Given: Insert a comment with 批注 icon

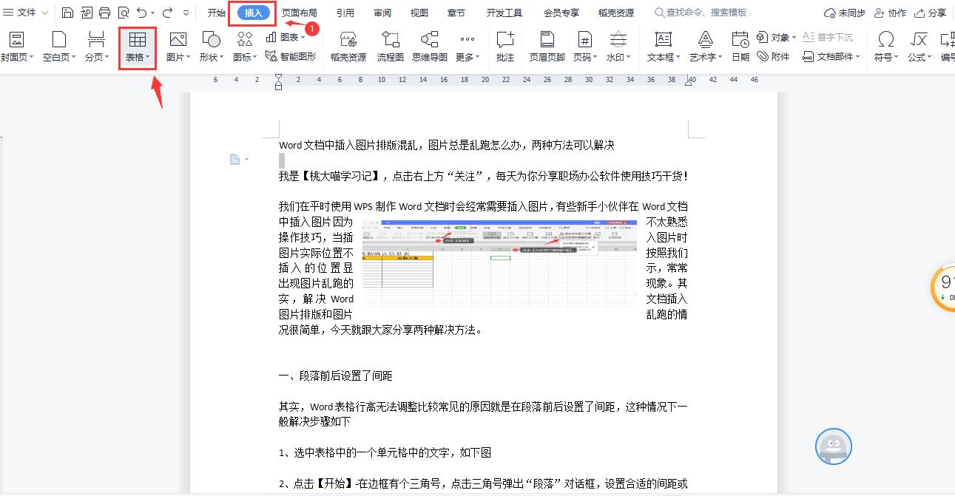Looking at the screenshot, I should (x=505, y=46).
